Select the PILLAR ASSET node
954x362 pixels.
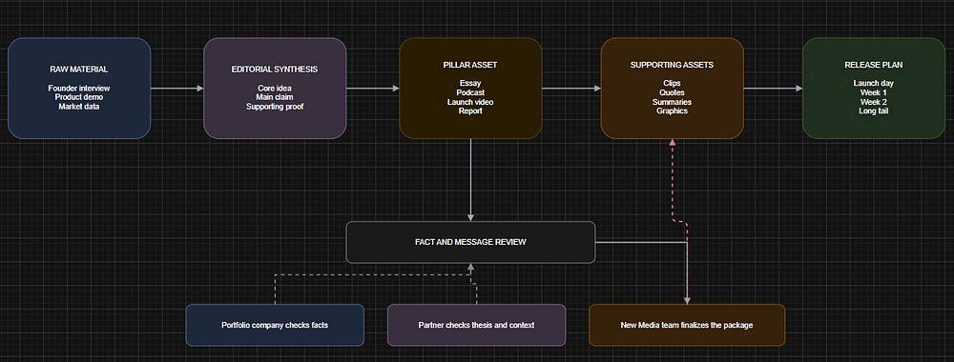tap(470, 88)
